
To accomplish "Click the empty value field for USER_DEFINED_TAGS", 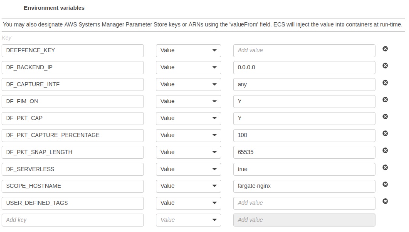I will coord(304,203).
